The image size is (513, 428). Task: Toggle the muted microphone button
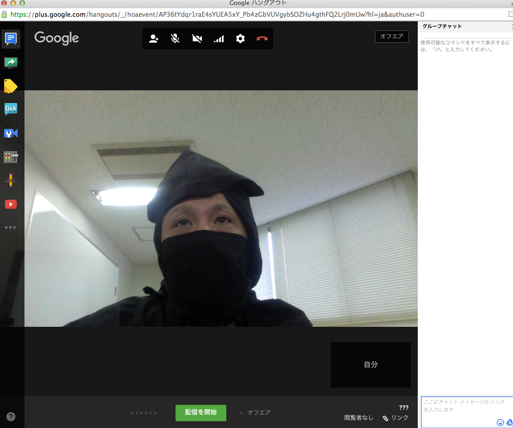175,39
